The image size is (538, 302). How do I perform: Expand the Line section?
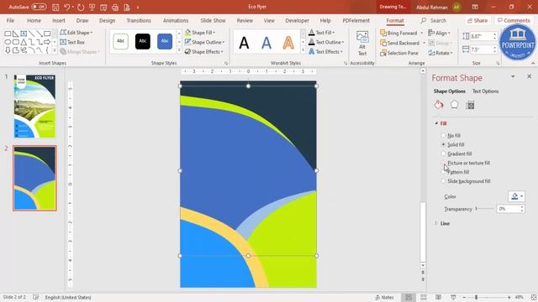pos(436,223)
